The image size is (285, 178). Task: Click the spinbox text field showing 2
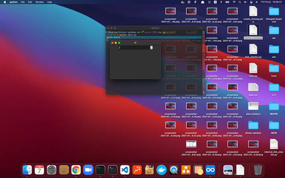[x=134, y=47]
